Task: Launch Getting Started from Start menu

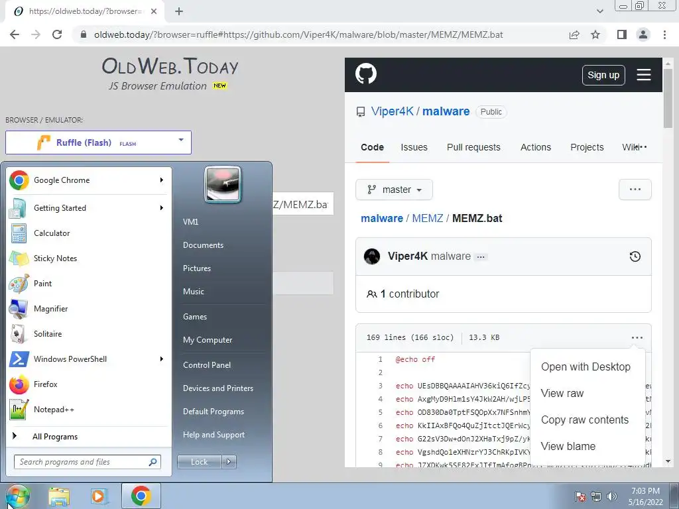Action: tap(89, 207)
